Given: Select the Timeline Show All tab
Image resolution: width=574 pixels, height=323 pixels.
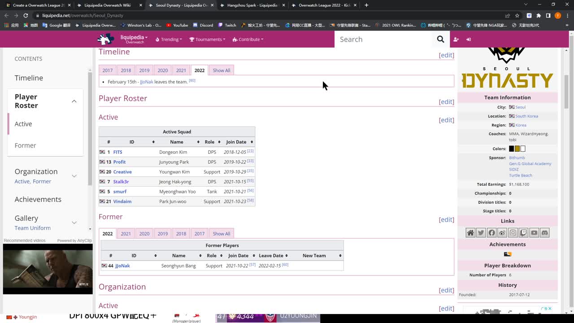Looking at the screenshot, I should tap(222, 70).
